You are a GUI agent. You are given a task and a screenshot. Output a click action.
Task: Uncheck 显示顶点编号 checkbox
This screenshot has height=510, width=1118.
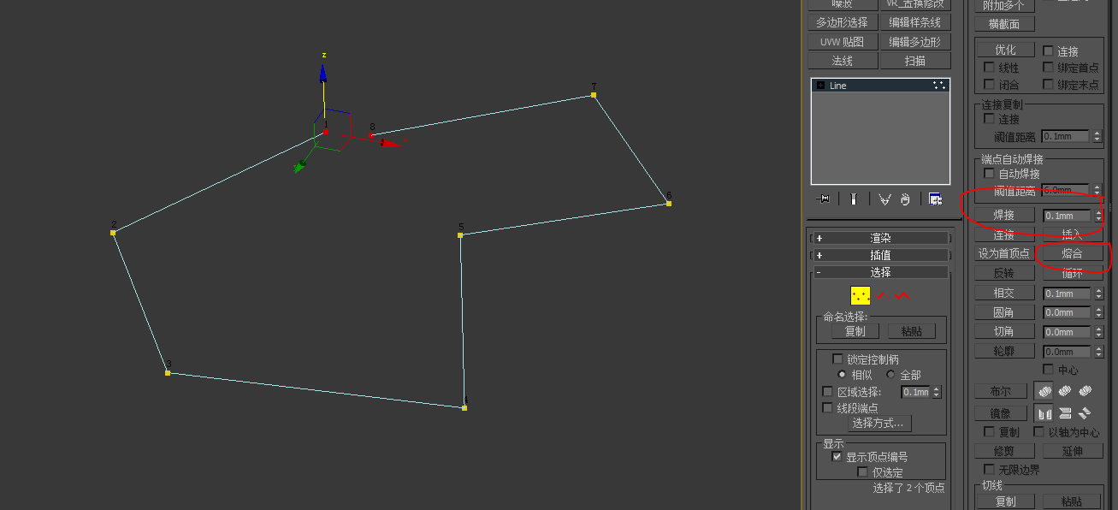click(837, 456)
